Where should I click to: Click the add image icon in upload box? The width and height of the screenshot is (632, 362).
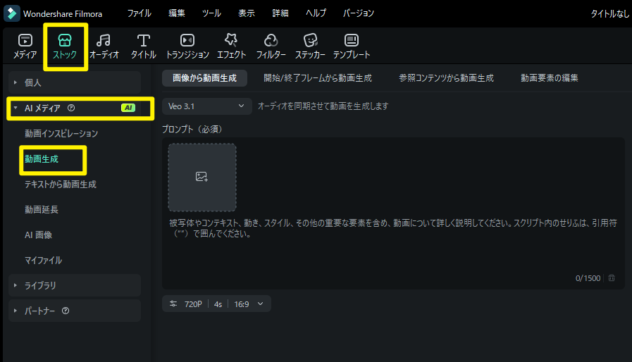[x=202, y=177]
